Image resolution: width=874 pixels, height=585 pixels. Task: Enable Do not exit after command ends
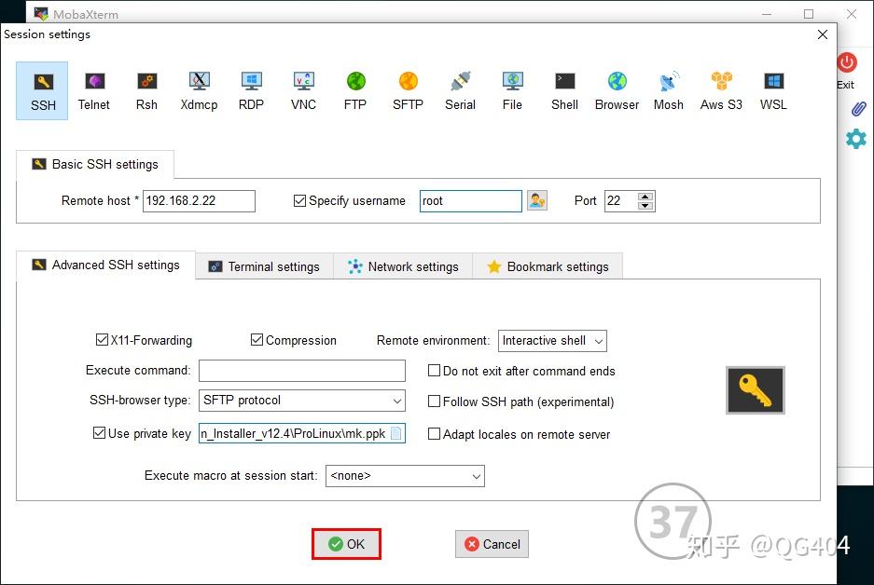pos(434,371)
